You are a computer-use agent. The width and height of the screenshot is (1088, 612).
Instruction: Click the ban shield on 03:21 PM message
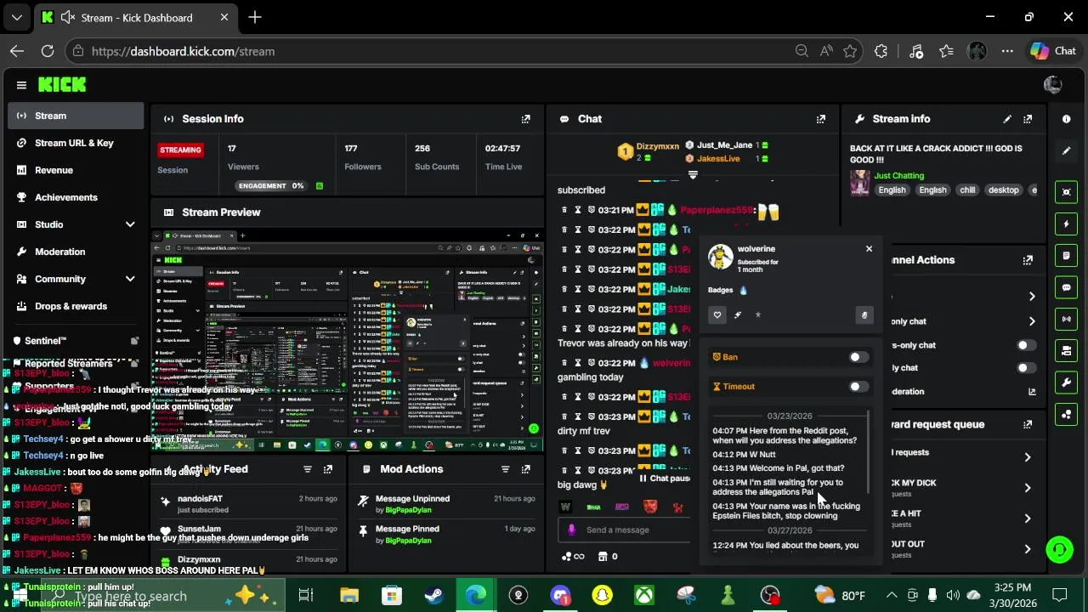click(x=592, y=210)
